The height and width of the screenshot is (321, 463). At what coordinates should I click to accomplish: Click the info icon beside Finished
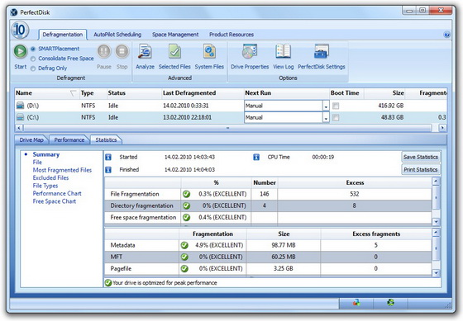tap(108, 170)
